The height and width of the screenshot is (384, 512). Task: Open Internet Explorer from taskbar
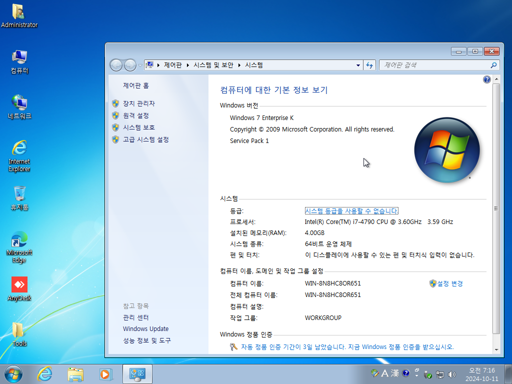click(x=44, y=374)
